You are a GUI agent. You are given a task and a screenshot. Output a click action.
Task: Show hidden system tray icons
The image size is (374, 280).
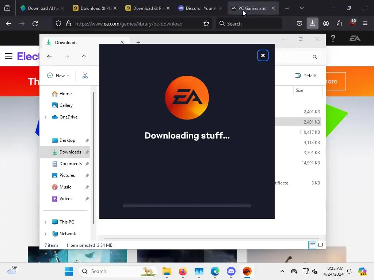[282, 271]
